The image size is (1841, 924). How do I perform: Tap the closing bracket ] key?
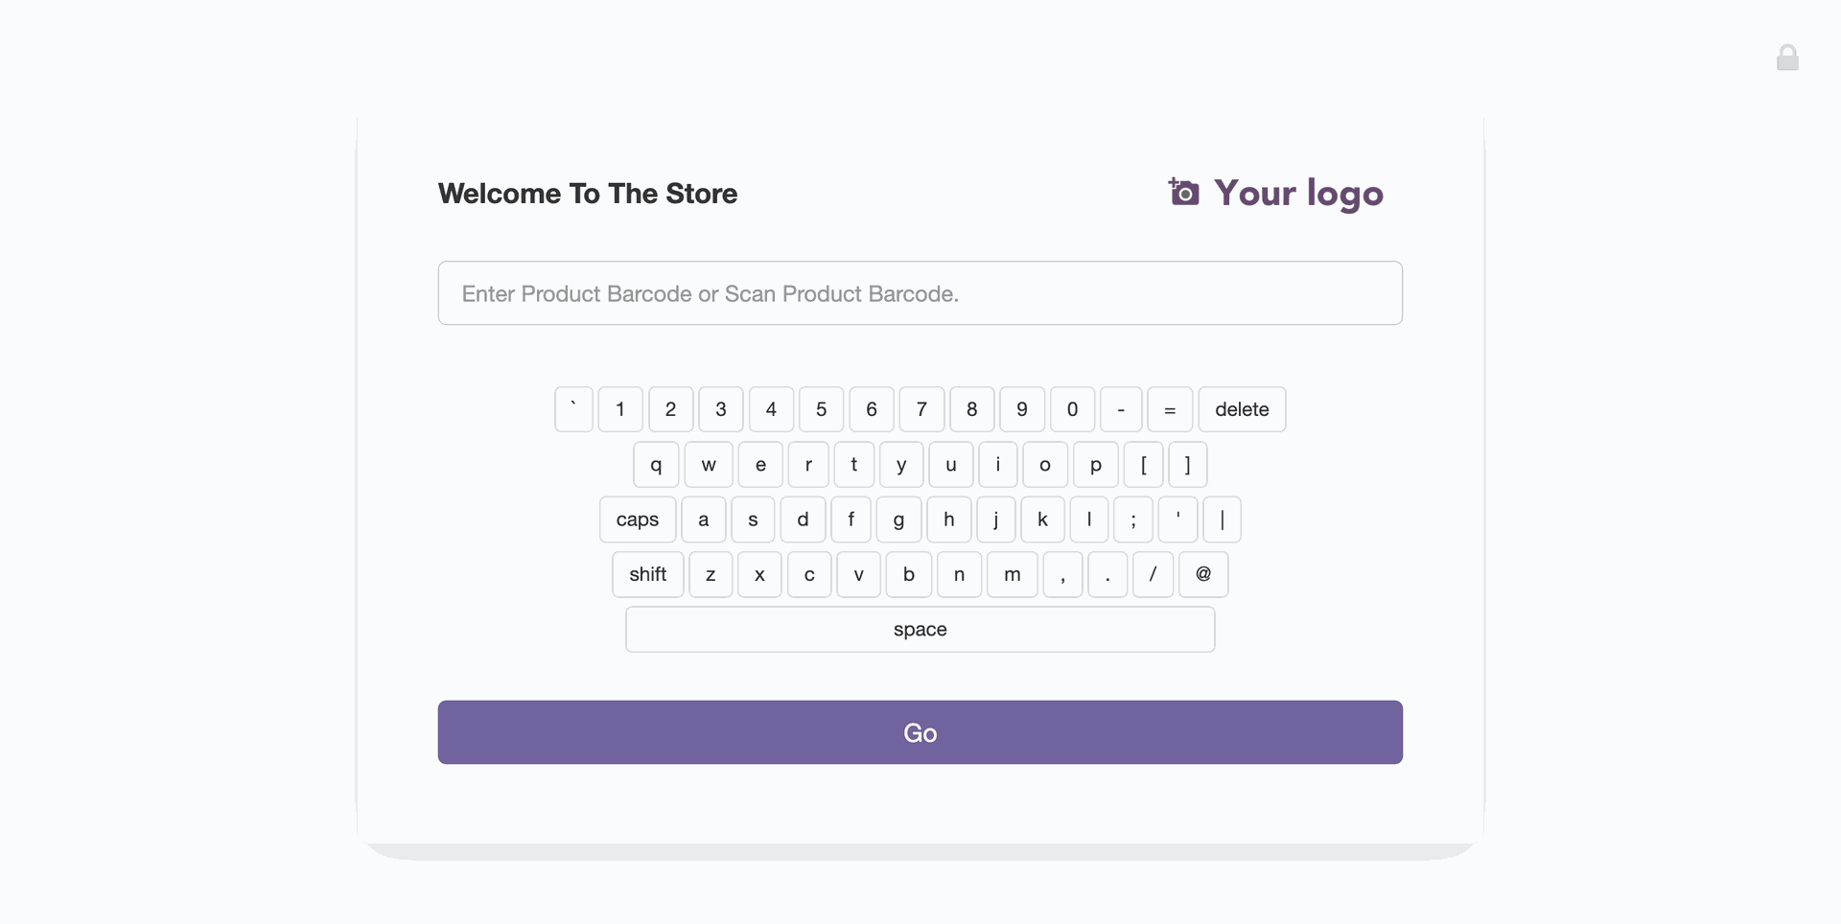pyautogui.click(x=1188, y=465)
